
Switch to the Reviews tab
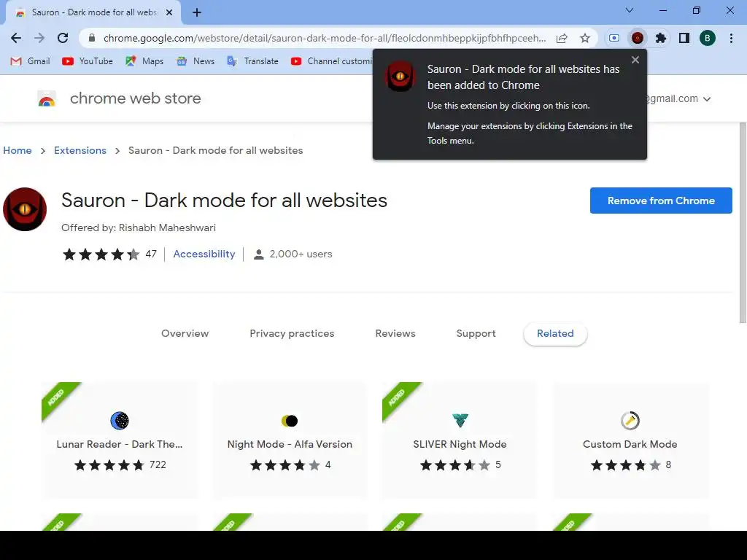395,333
